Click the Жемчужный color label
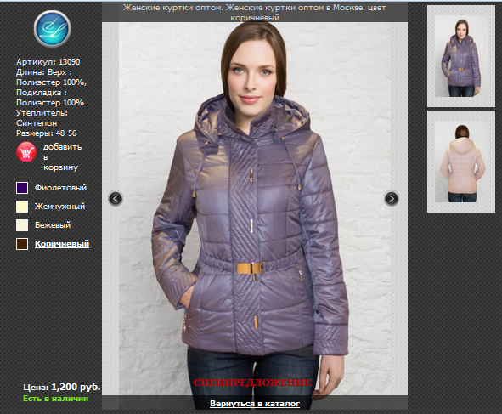502x414 pixels. pos(59,207)
